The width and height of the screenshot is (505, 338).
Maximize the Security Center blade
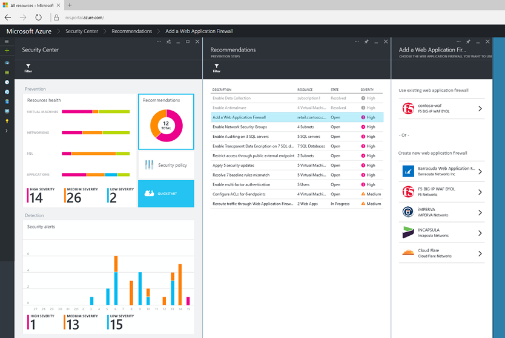[188, 42]
